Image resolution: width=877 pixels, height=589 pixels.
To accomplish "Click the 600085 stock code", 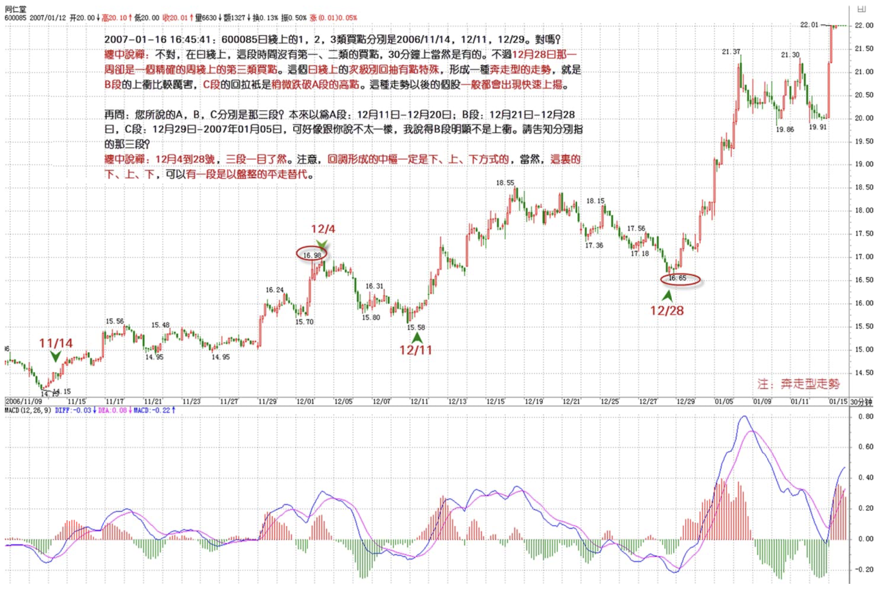I will (x=15, y=18).
